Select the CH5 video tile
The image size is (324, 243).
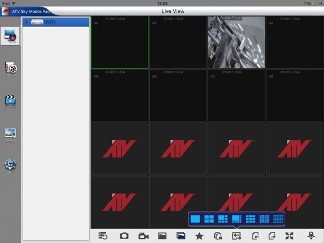pyautogui.click(x=120, y=96)
